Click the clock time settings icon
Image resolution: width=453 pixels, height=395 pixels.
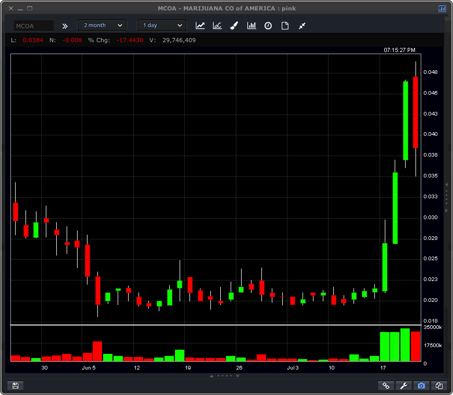[x=268, y=26]
